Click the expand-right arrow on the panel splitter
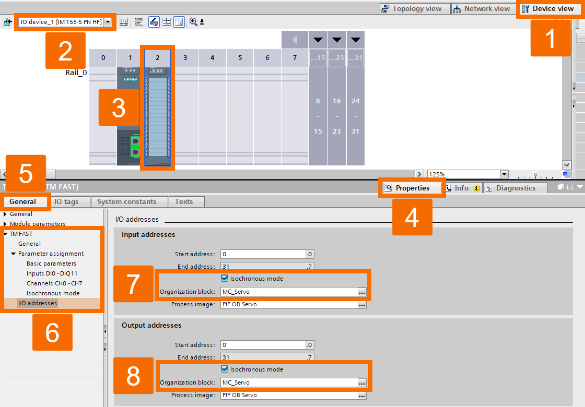585x407 pixels. [105, 349]
